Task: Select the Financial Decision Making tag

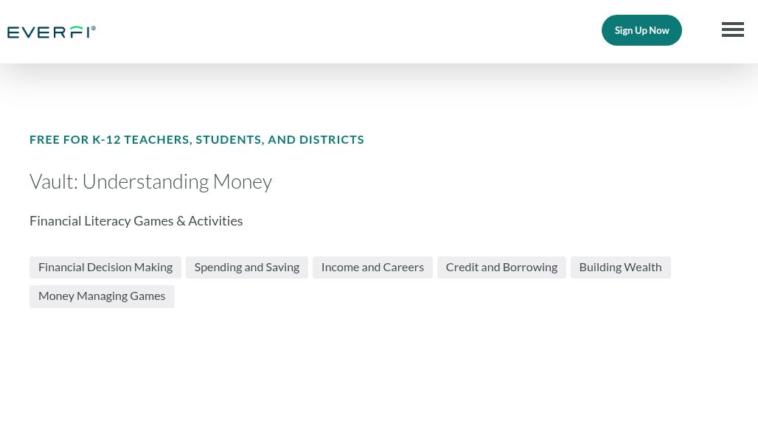Action: click(105, 267)
